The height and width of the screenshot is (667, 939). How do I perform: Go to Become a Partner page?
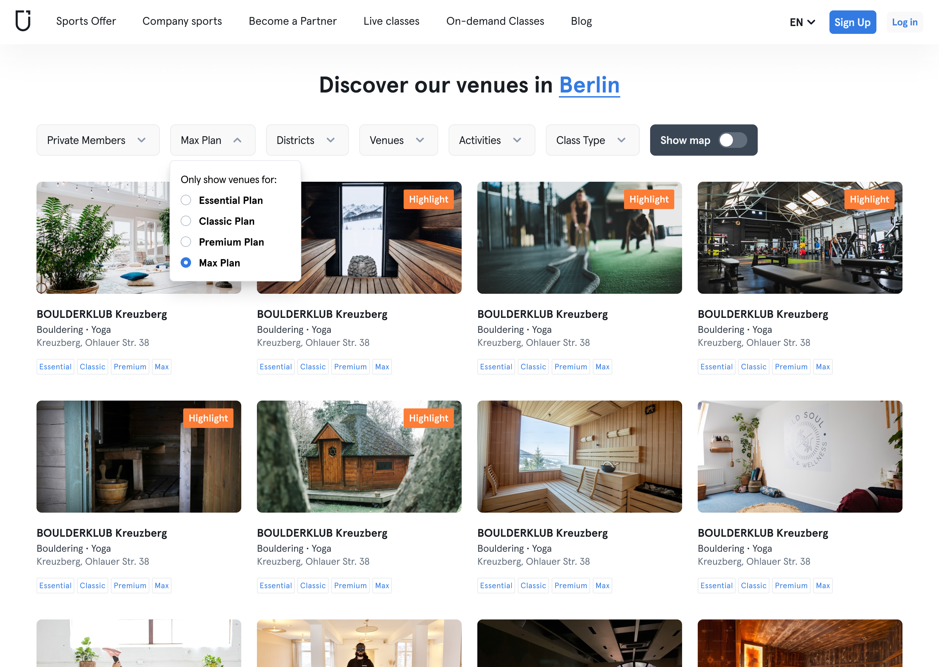click(x=293, y=21)
